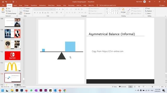
Task: Select slide 150 thumbnail
Action: (x=13, y=34)
